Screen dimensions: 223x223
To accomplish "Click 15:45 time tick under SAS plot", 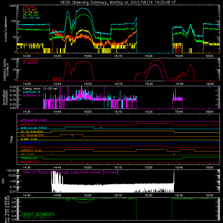I will (179, 195).
